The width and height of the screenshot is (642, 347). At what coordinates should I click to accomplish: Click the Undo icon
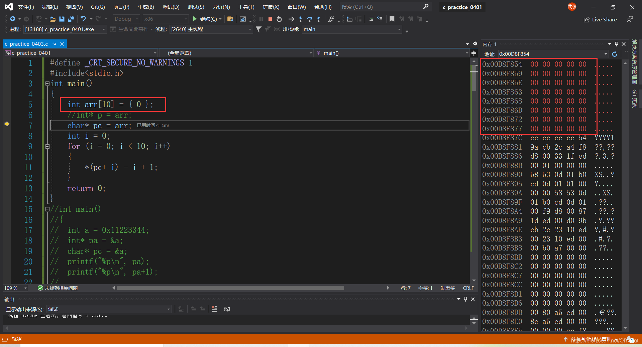pyautogui.click(x=83, y=19)
